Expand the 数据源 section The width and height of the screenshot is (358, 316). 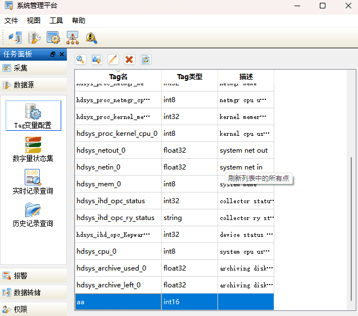[x=33, y=85]
